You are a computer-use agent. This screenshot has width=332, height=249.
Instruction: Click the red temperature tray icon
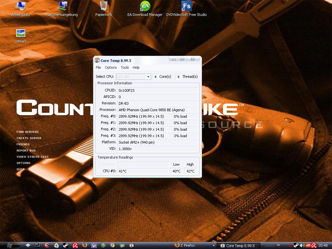[x=290, y=246]
